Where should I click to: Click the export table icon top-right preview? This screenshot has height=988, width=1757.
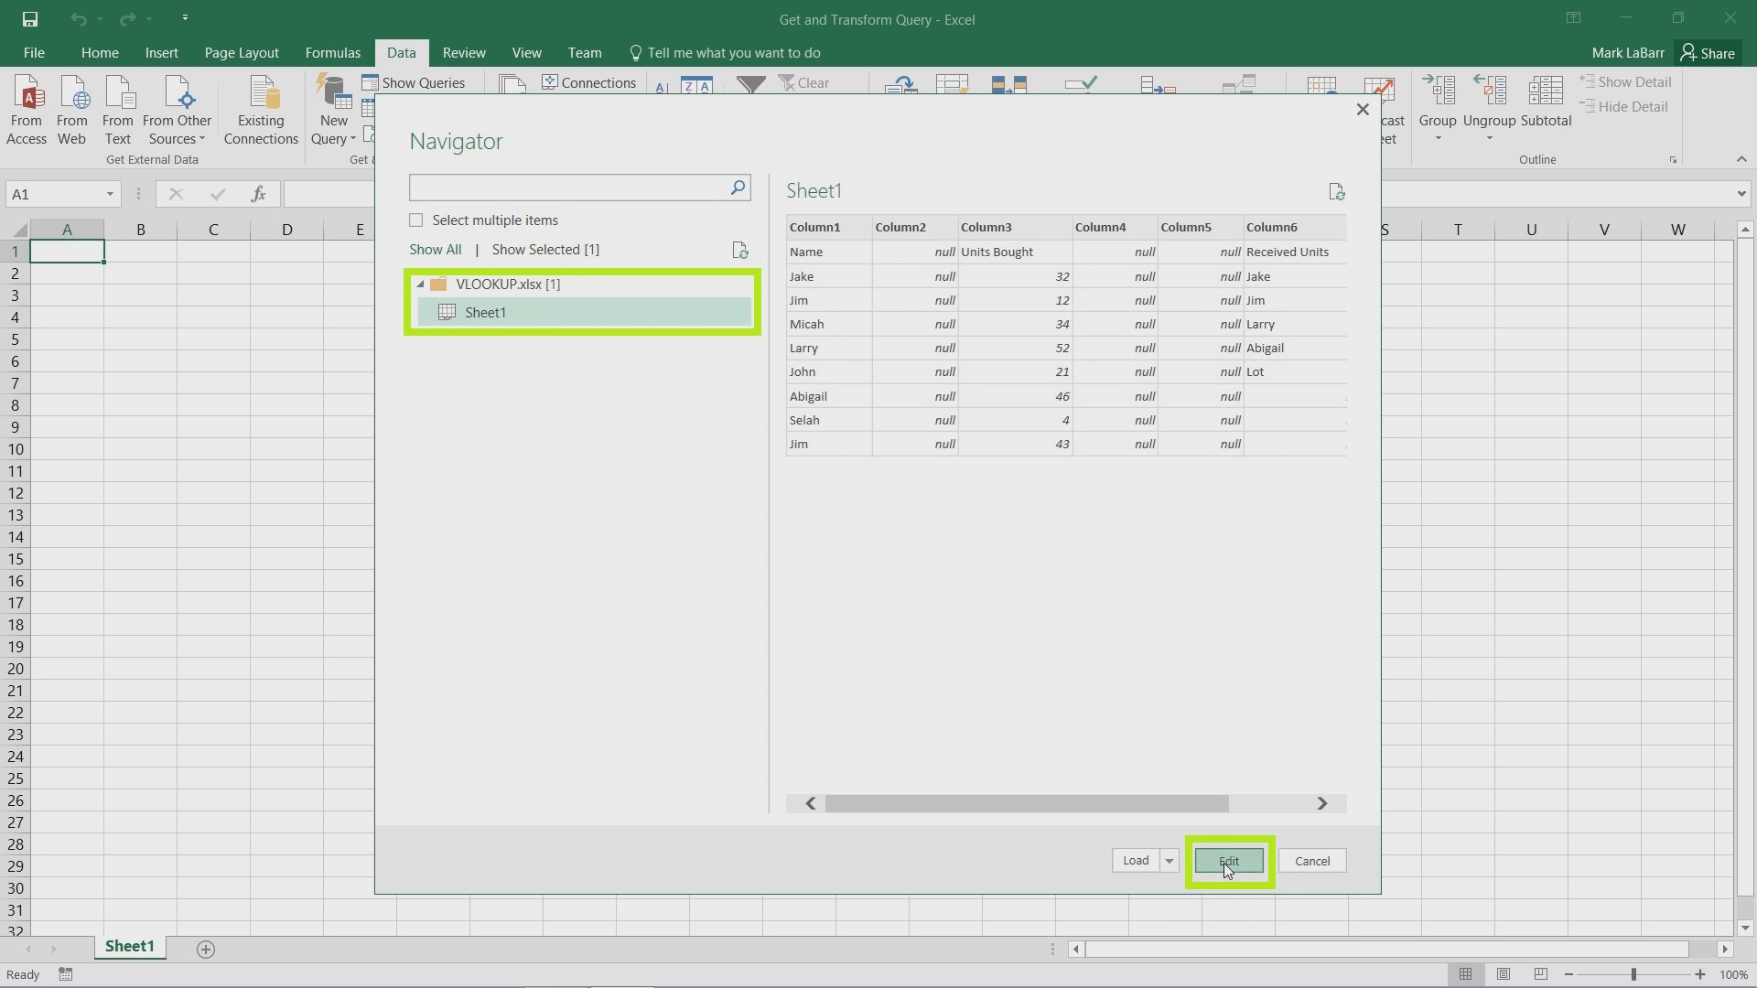point(1337,190)
